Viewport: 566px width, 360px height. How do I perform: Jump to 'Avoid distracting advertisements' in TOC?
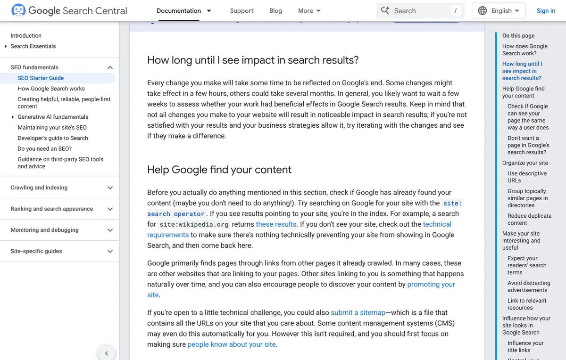(529, 286)
